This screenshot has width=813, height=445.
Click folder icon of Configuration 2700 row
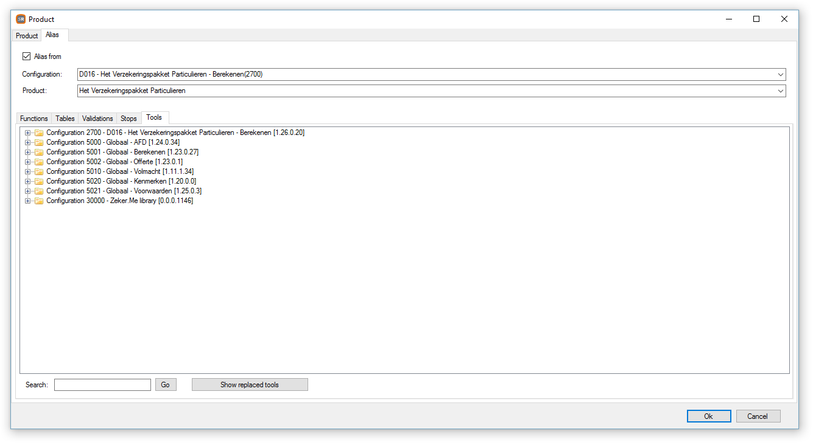click(39, 133)
